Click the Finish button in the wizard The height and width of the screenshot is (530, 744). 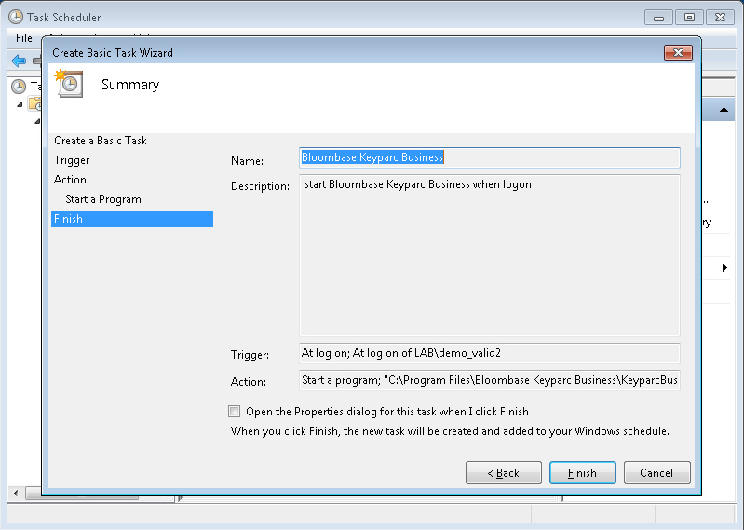click(x=582, y=472)
